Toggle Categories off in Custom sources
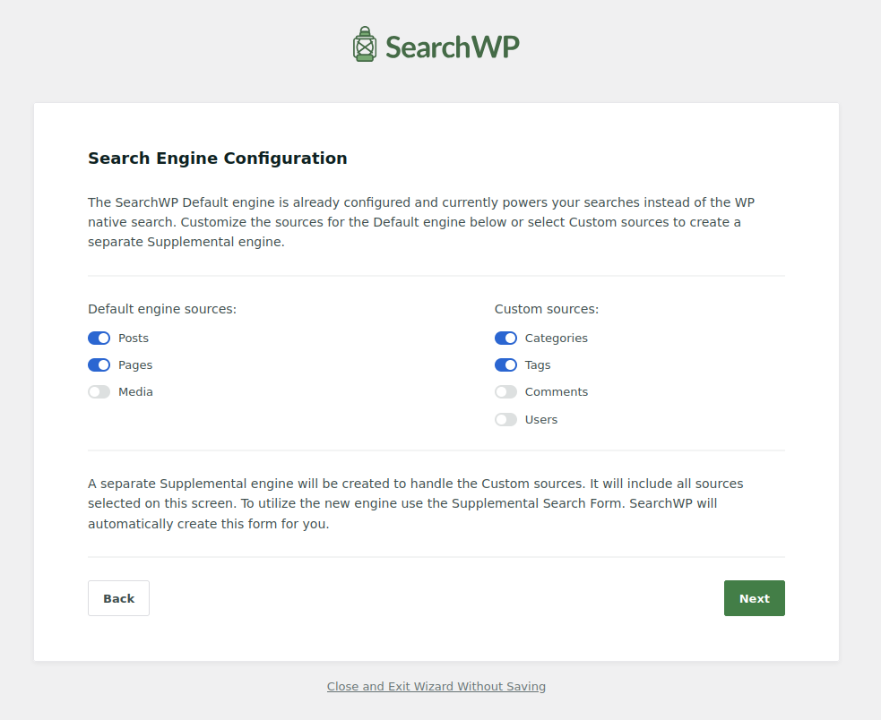Viewport: 881px width, 720px height. pos(505,338)
